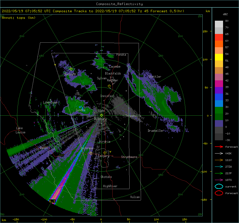Click the 'Forecast 0.5(hr)' header text

tap(167, 11)
